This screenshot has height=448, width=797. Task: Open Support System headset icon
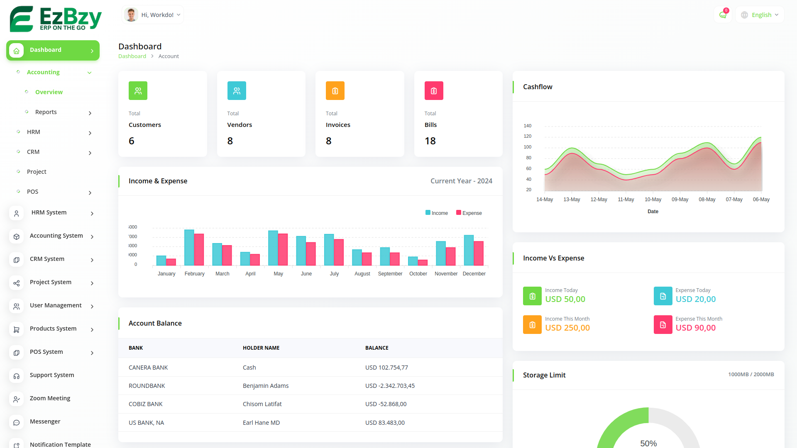17,376
